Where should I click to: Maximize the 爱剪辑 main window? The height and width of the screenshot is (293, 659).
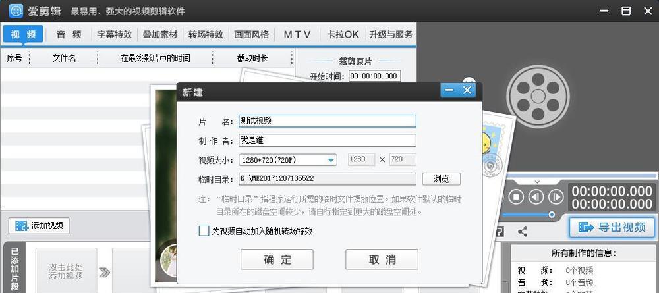(626, 11)
